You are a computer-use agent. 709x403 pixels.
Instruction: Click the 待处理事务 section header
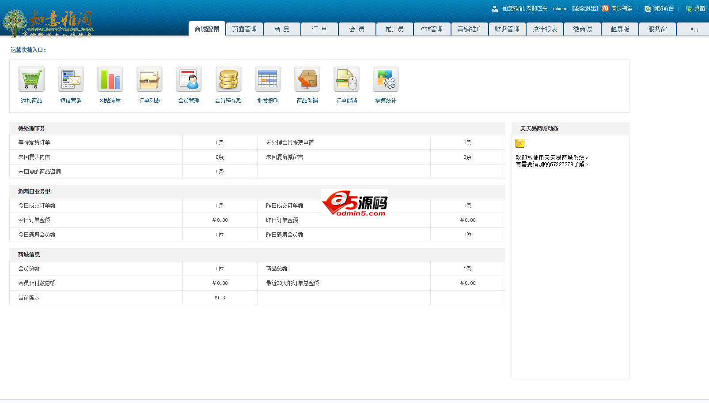[x=31, y=128]
